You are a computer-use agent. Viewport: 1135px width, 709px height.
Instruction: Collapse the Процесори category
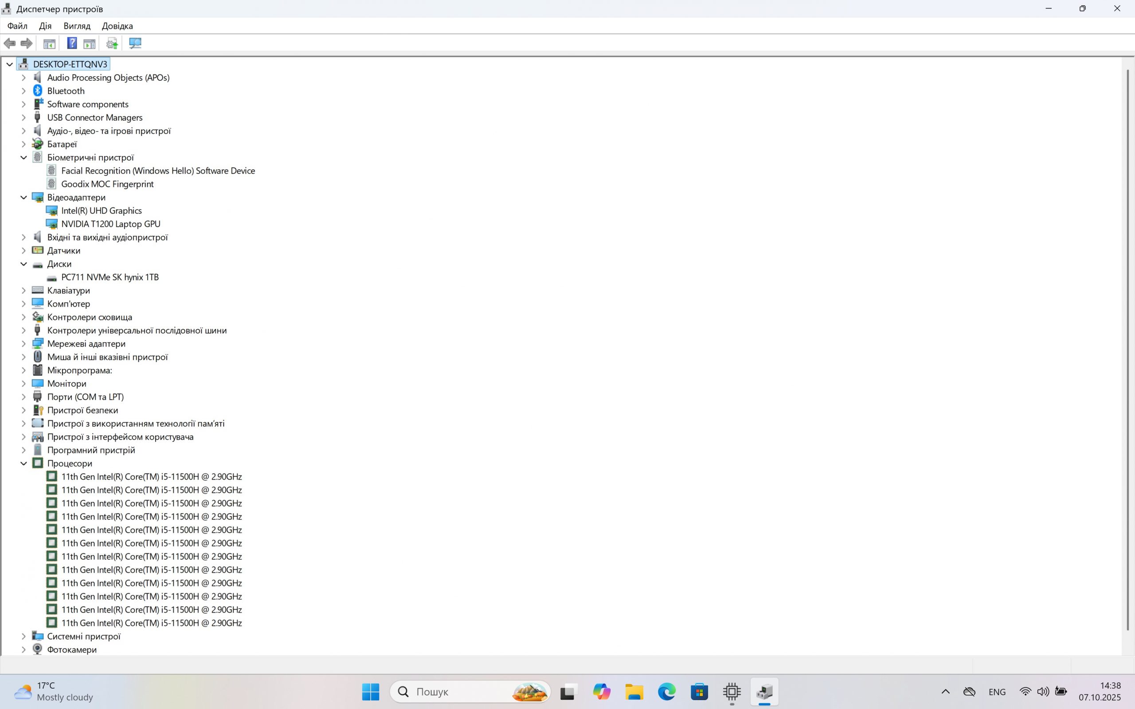click(23, 464)
